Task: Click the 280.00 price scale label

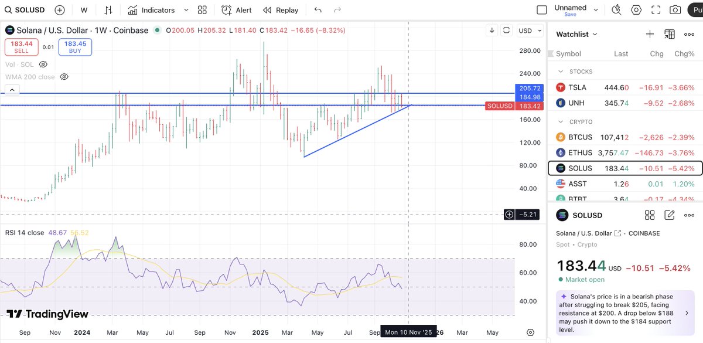Action: coord(530,51)
